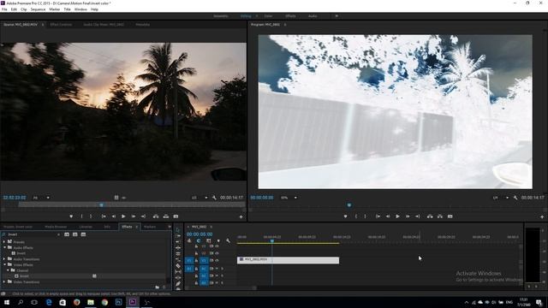The height and width of the screenshot is (308, 548).
Task: Toggle V1 track lock
Action: tap(196, 260)
